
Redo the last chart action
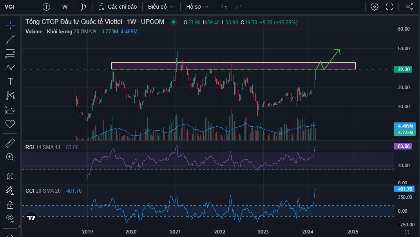239,7
